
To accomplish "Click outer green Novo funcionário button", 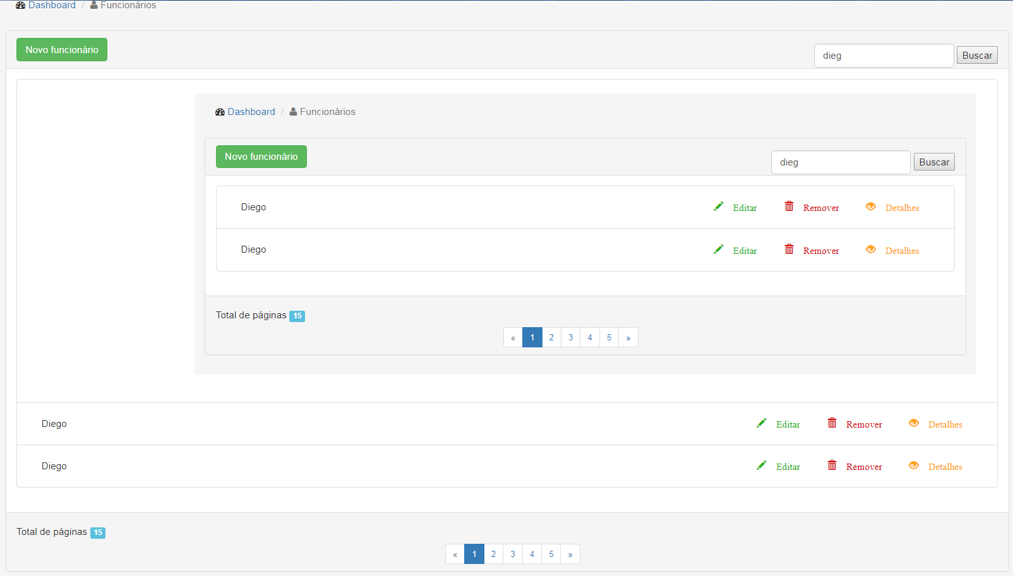I will 62,50.
